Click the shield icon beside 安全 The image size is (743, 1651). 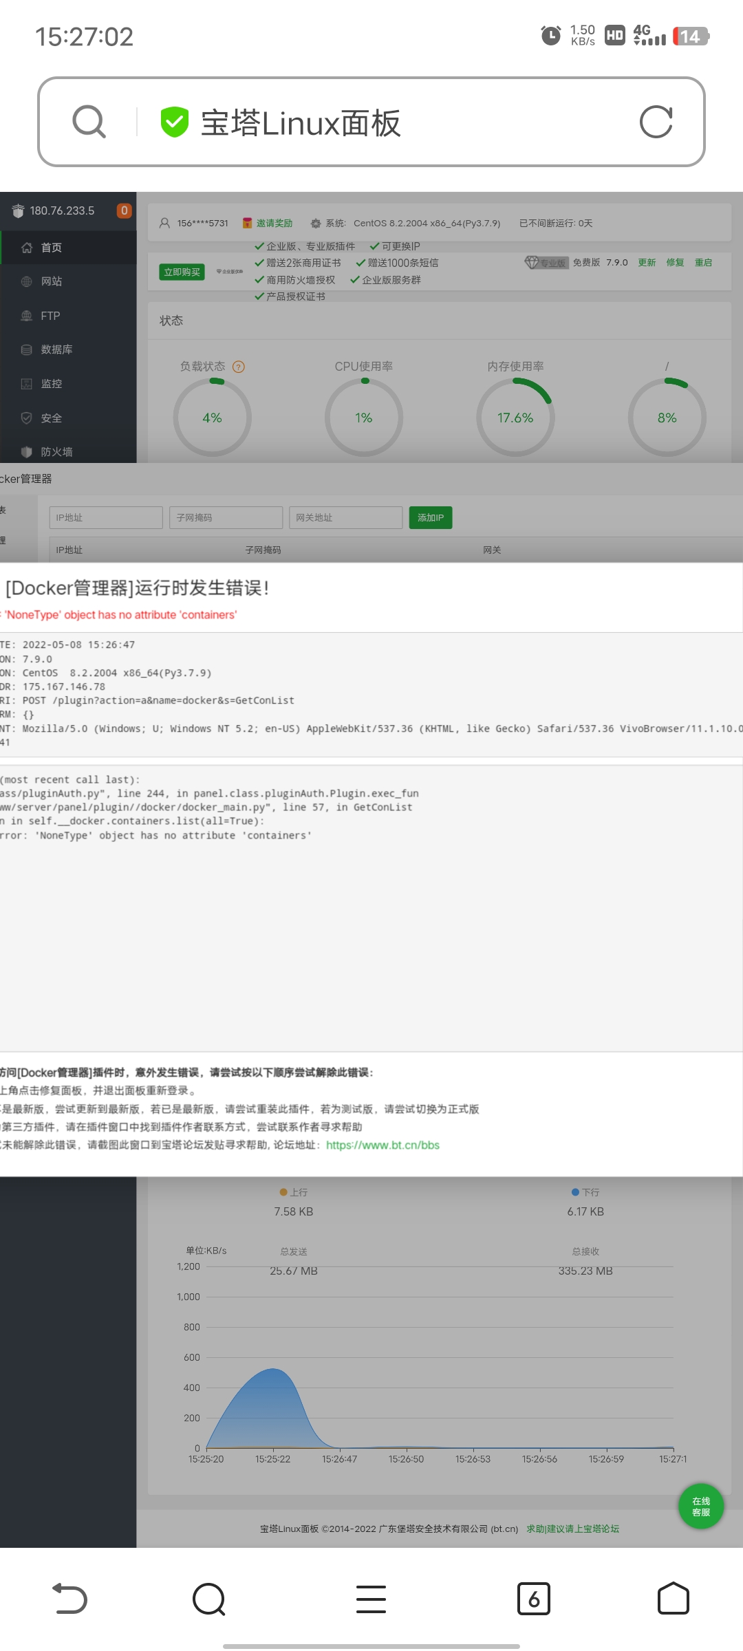(x=27, y=418)
